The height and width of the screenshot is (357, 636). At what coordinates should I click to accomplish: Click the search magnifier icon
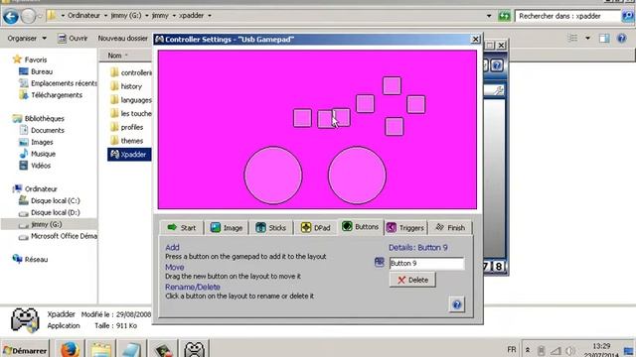[627, 16]
